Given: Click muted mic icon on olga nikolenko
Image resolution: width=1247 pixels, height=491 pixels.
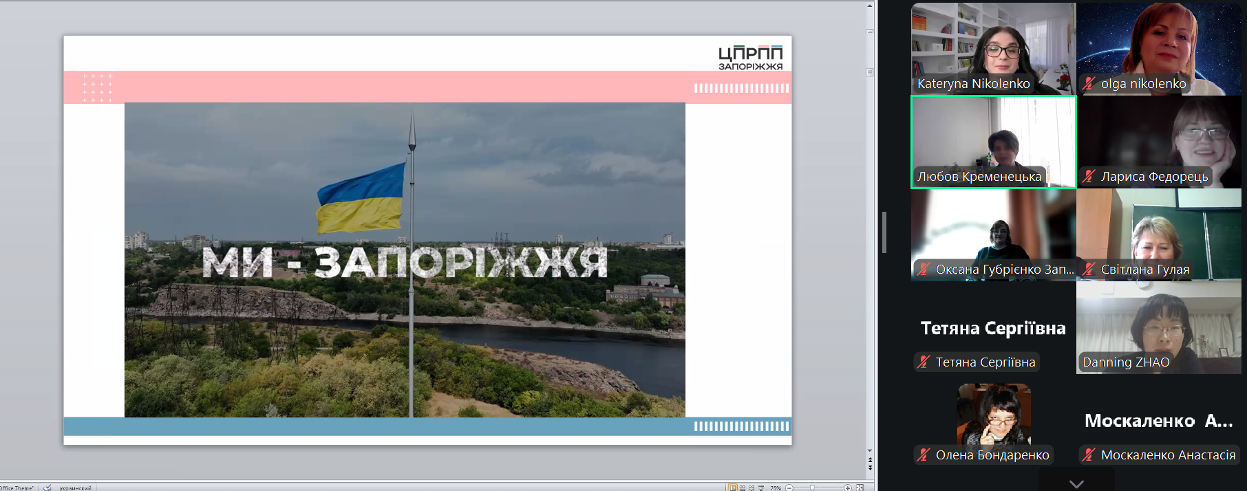Looking at the screenshot, I should pos(1089,84).
